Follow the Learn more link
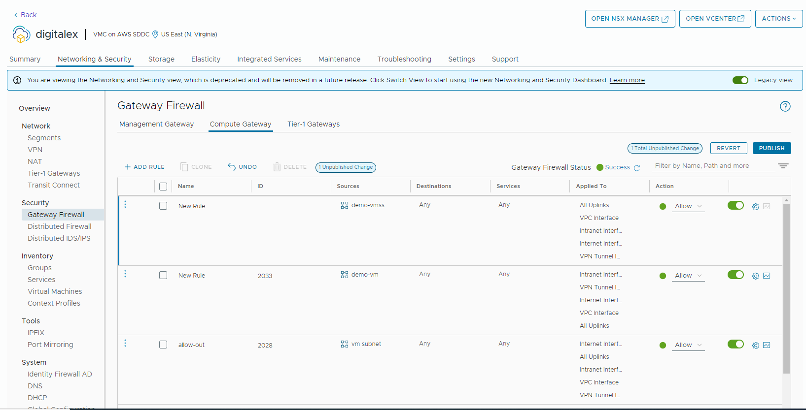 click(x=627, y=80)
